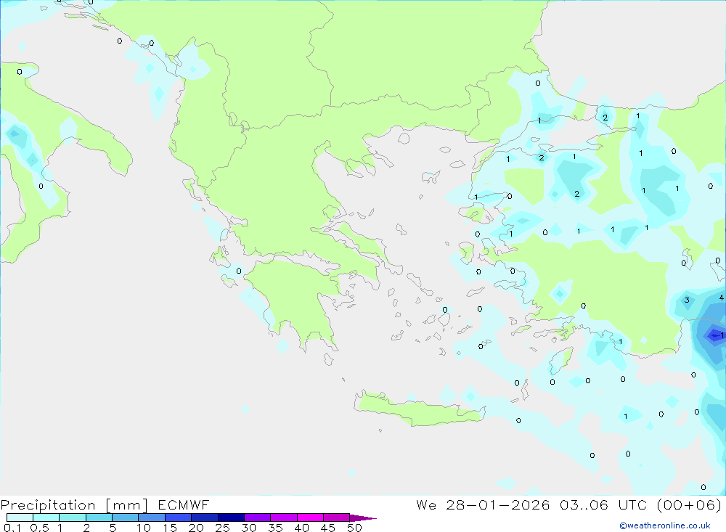The width and height of the screenshot is (726, 532).
Task: Click the '50' legend scale label
Action: [355, 528]
